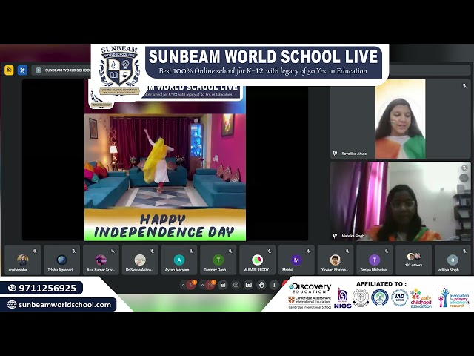Click mute icon on Trishu Agrahari's tile

click(74, 251)
